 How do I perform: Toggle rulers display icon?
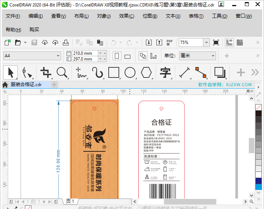tap(229, 43)
